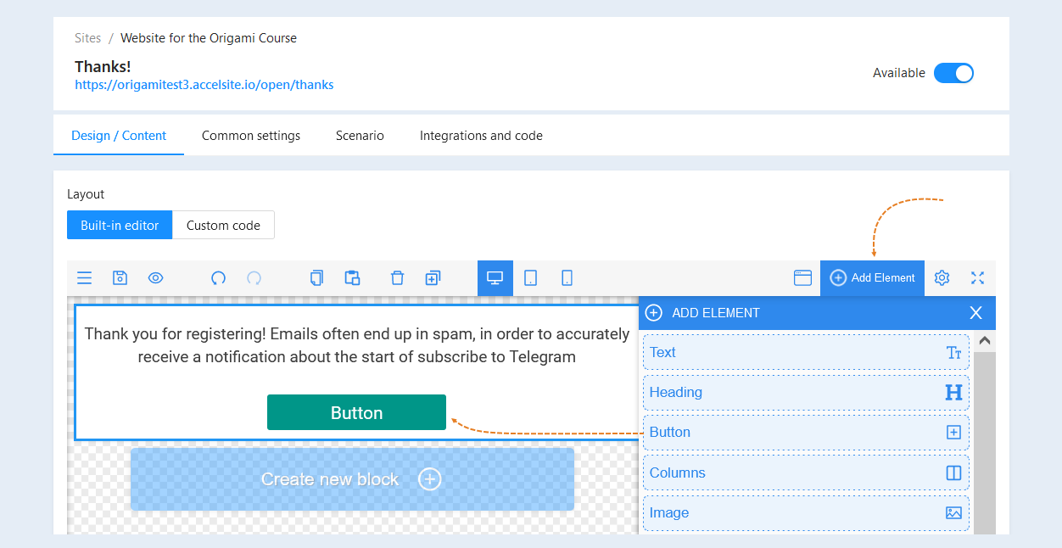Click the copy block icon

[317, 278]
